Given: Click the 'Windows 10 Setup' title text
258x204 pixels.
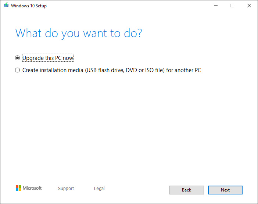Looking at the screenshot, I should [x=29, y=6].
